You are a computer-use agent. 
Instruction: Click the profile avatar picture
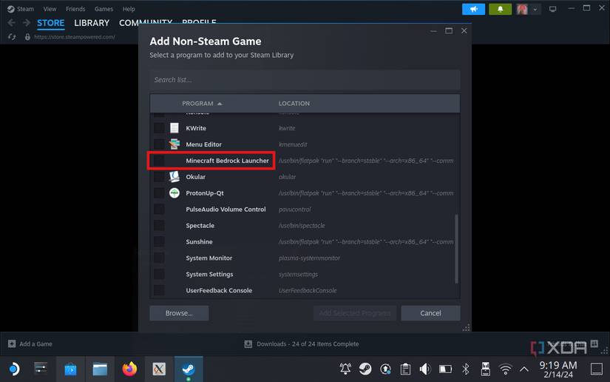(522, 9)
